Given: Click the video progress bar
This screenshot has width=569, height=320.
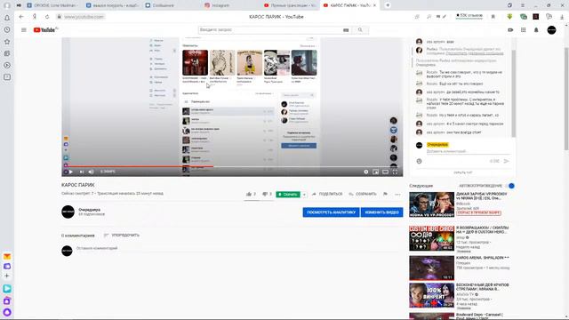Looking at the screenshot, I should pyautogui.click(x=232, y=166).
